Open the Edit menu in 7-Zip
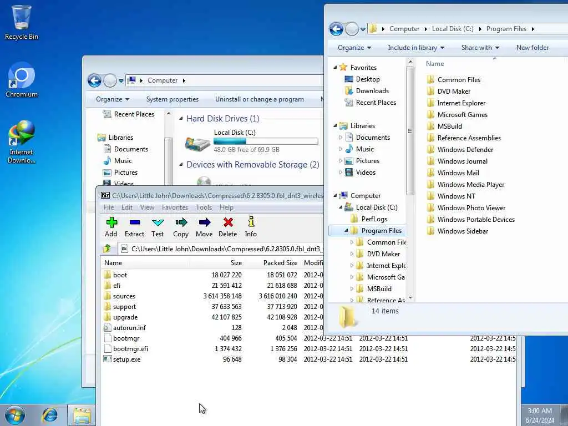This screenshot has height=426, width=568. pos(127,207)
